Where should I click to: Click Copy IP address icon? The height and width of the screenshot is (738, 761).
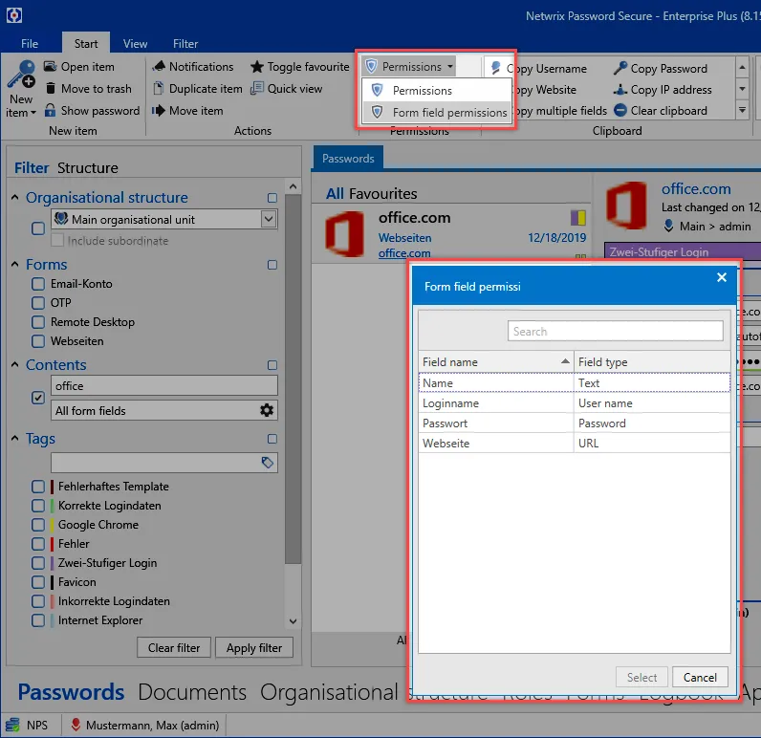click(620, 90)
